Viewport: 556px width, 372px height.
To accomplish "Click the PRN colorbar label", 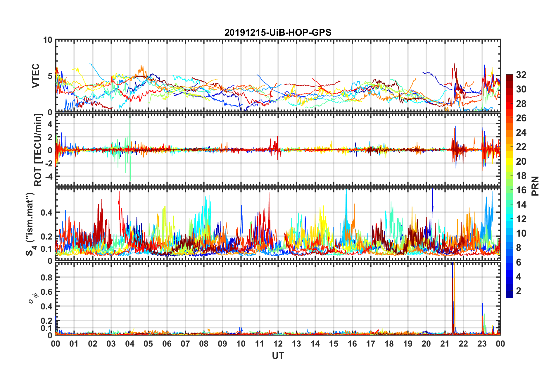I will click(x=535, y=186).
